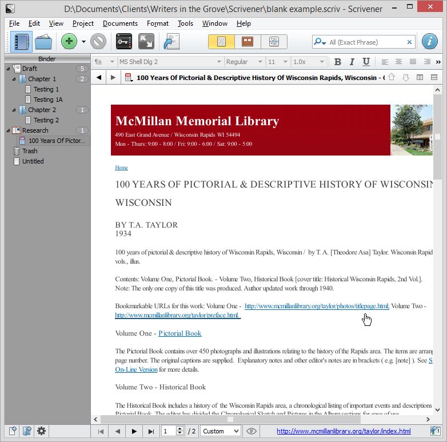The height and width of the screenshot is (442, 447).
Task: Align text left
Action: pos(385,62)
